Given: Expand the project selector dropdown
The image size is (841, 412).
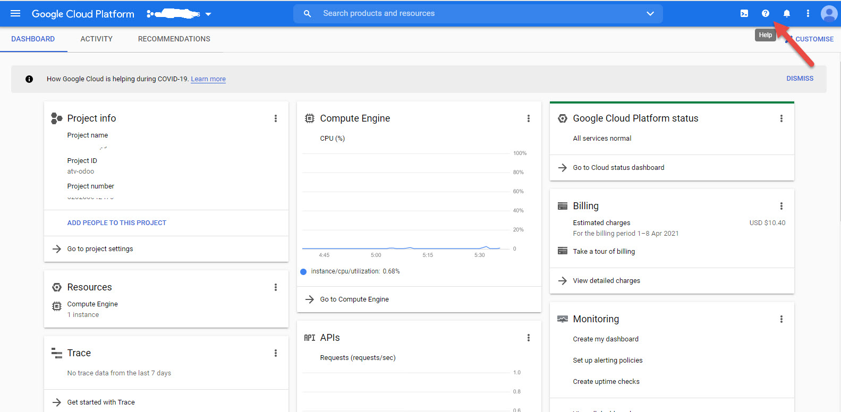Looking at the screenshot, I should click(x=208, y=14).
